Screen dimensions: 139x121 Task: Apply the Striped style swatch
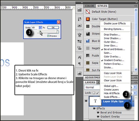click(x=88, y=34)
